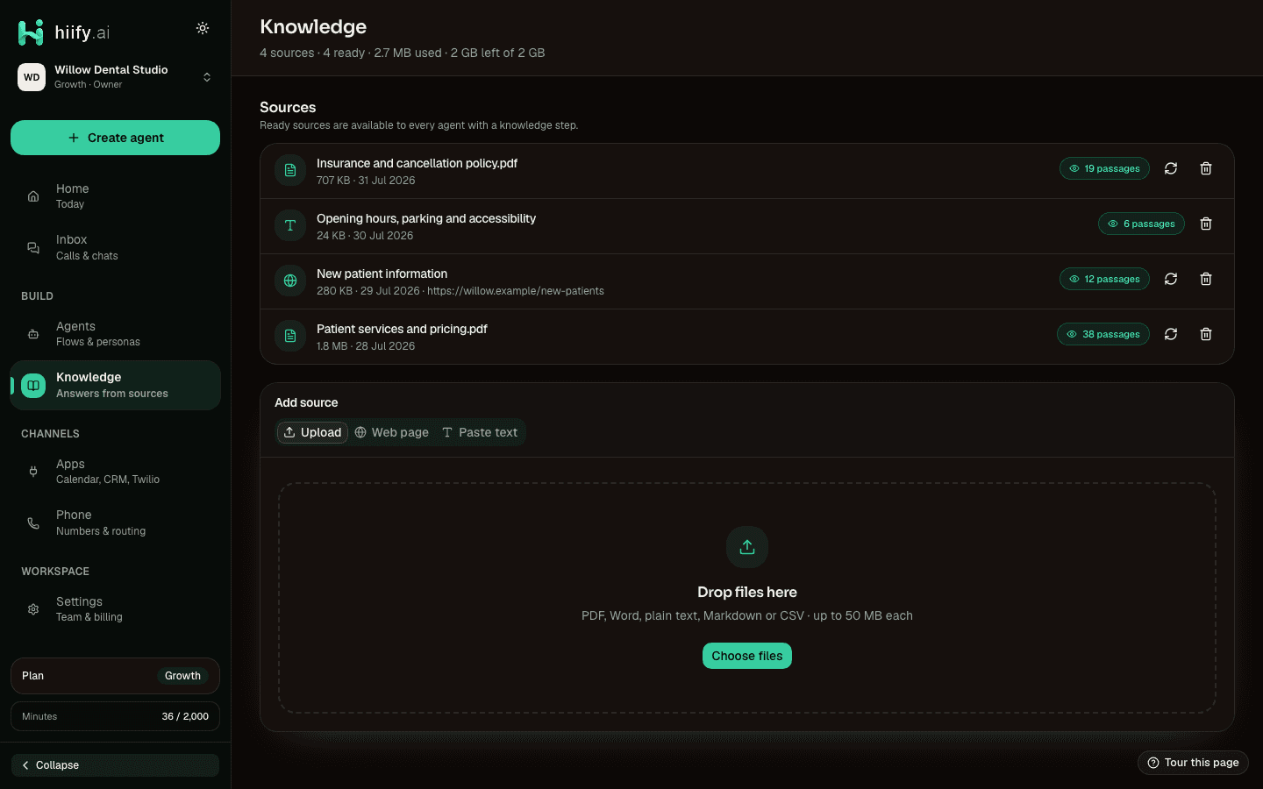Open Tour this page help

(1193, 763)
